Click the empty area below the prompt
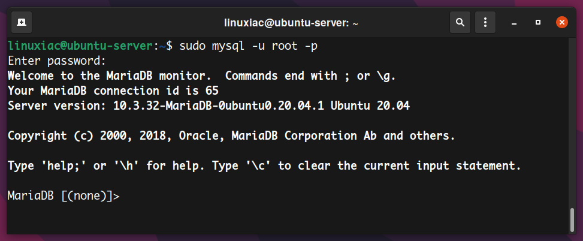The height and width of the screenshot is (241, 583). 286,219
